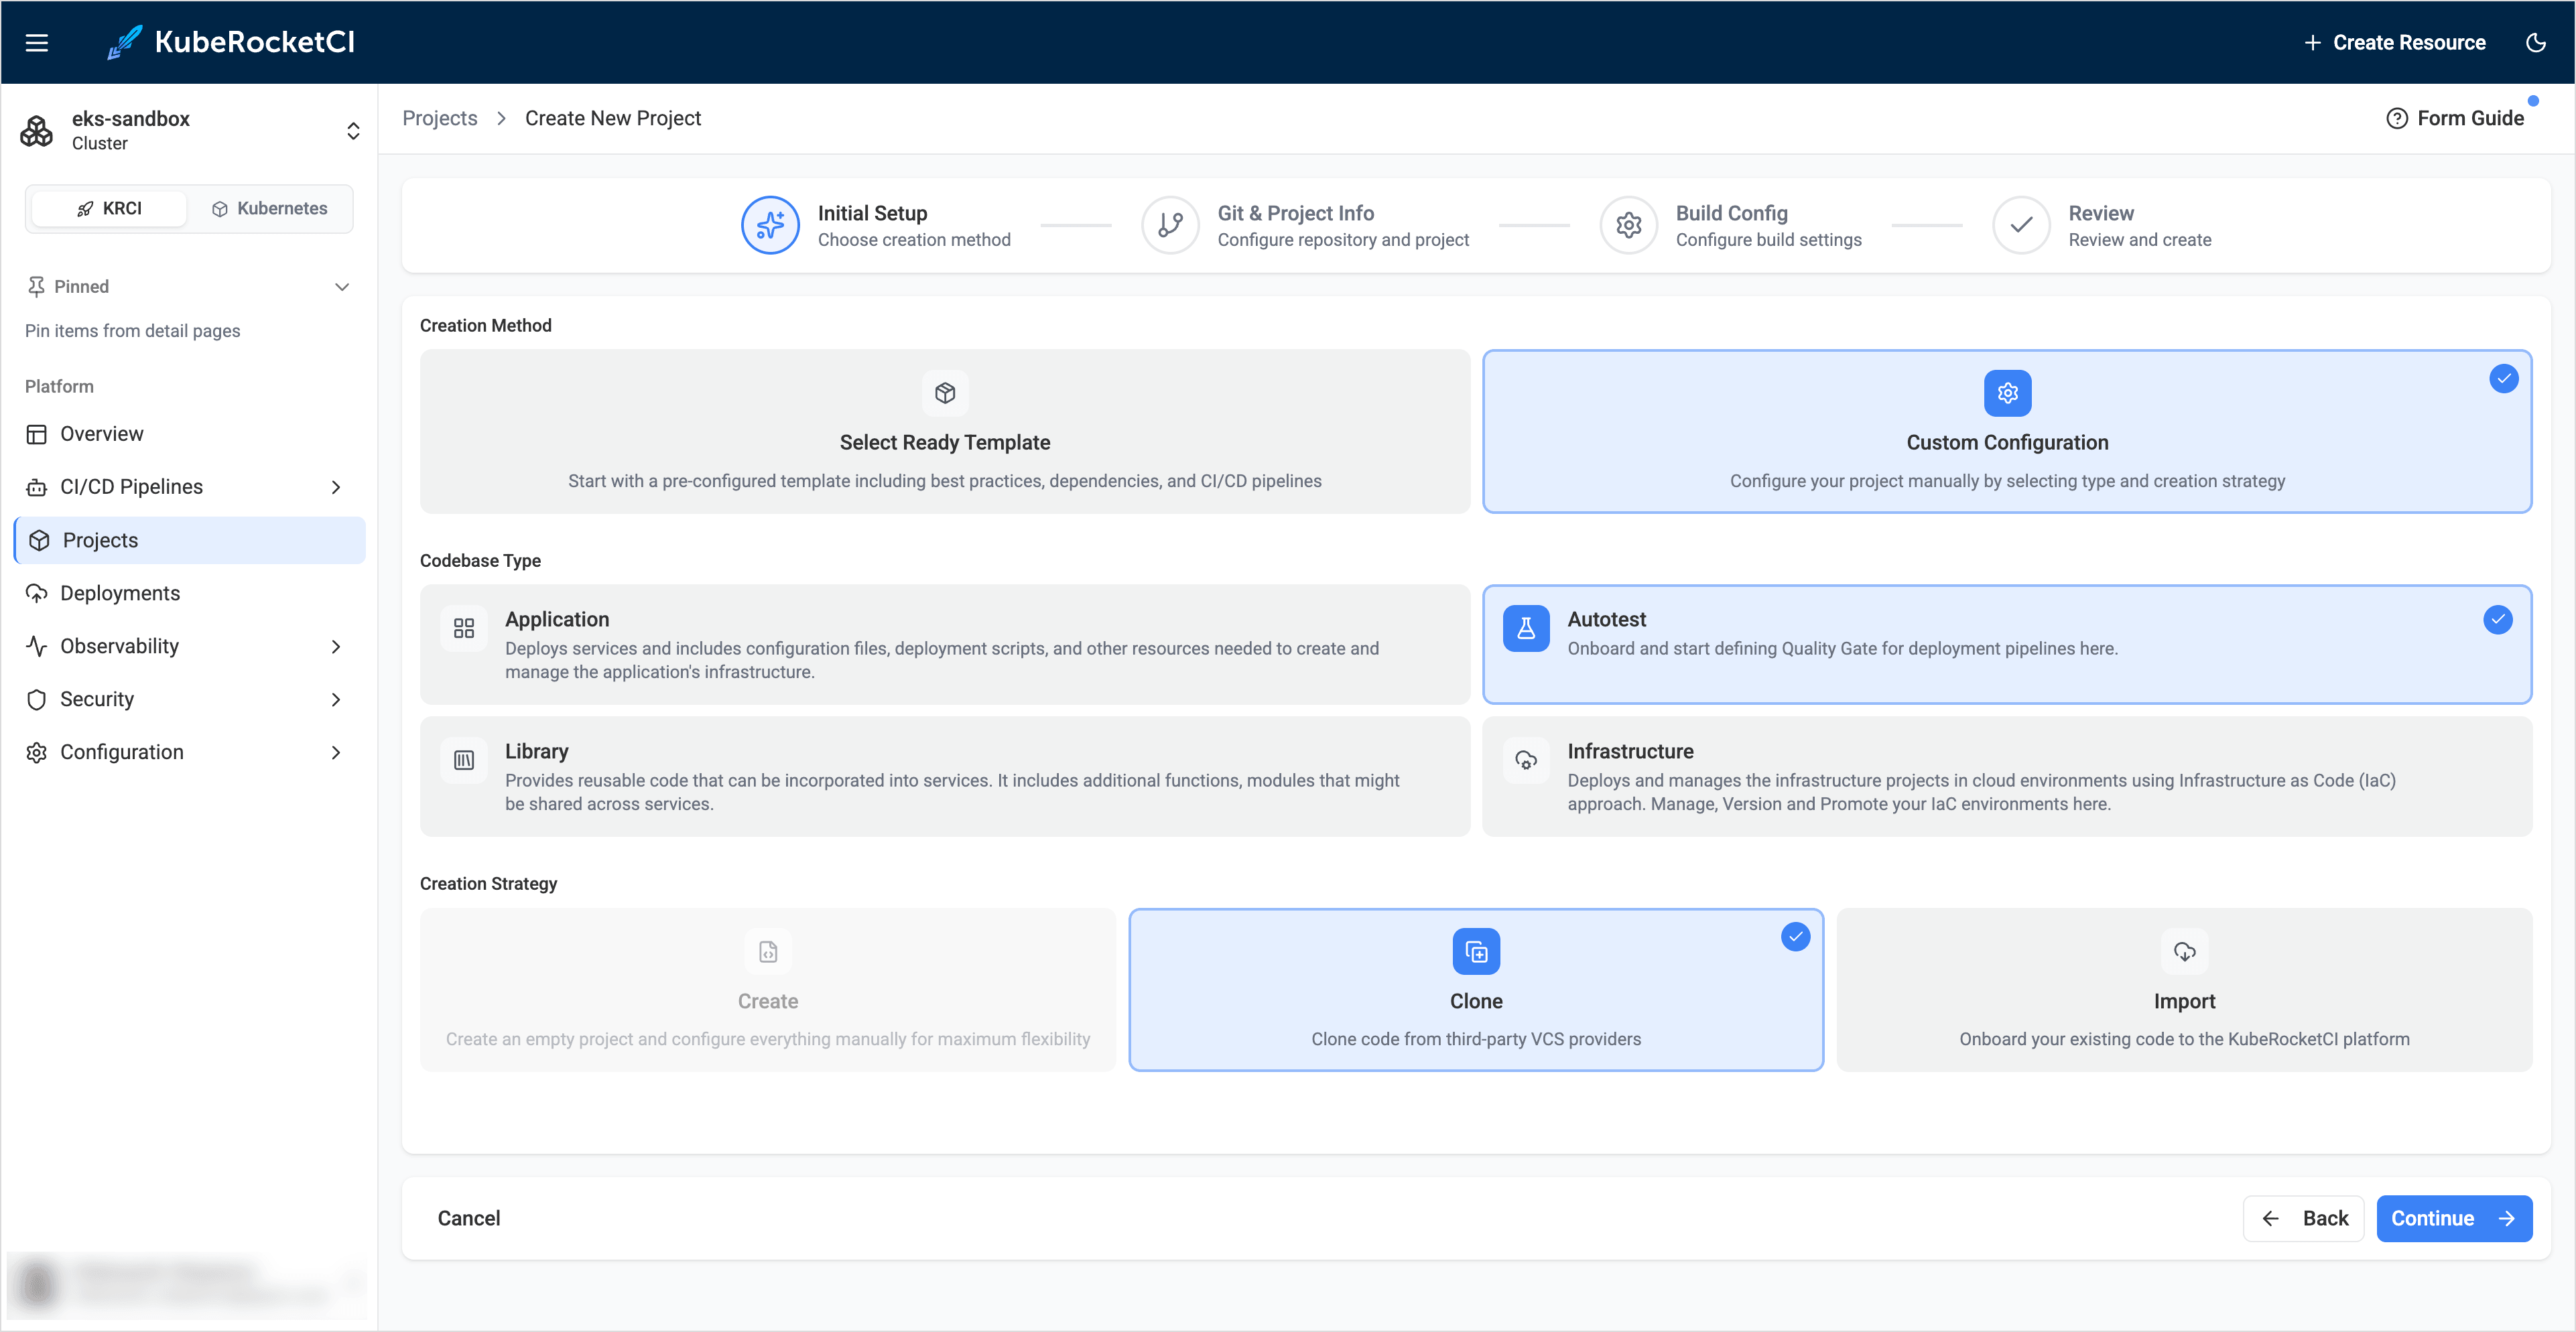Viewport: 2576px width, 1332px height.
Task: Click the Cancel button
Action: 469,1218
